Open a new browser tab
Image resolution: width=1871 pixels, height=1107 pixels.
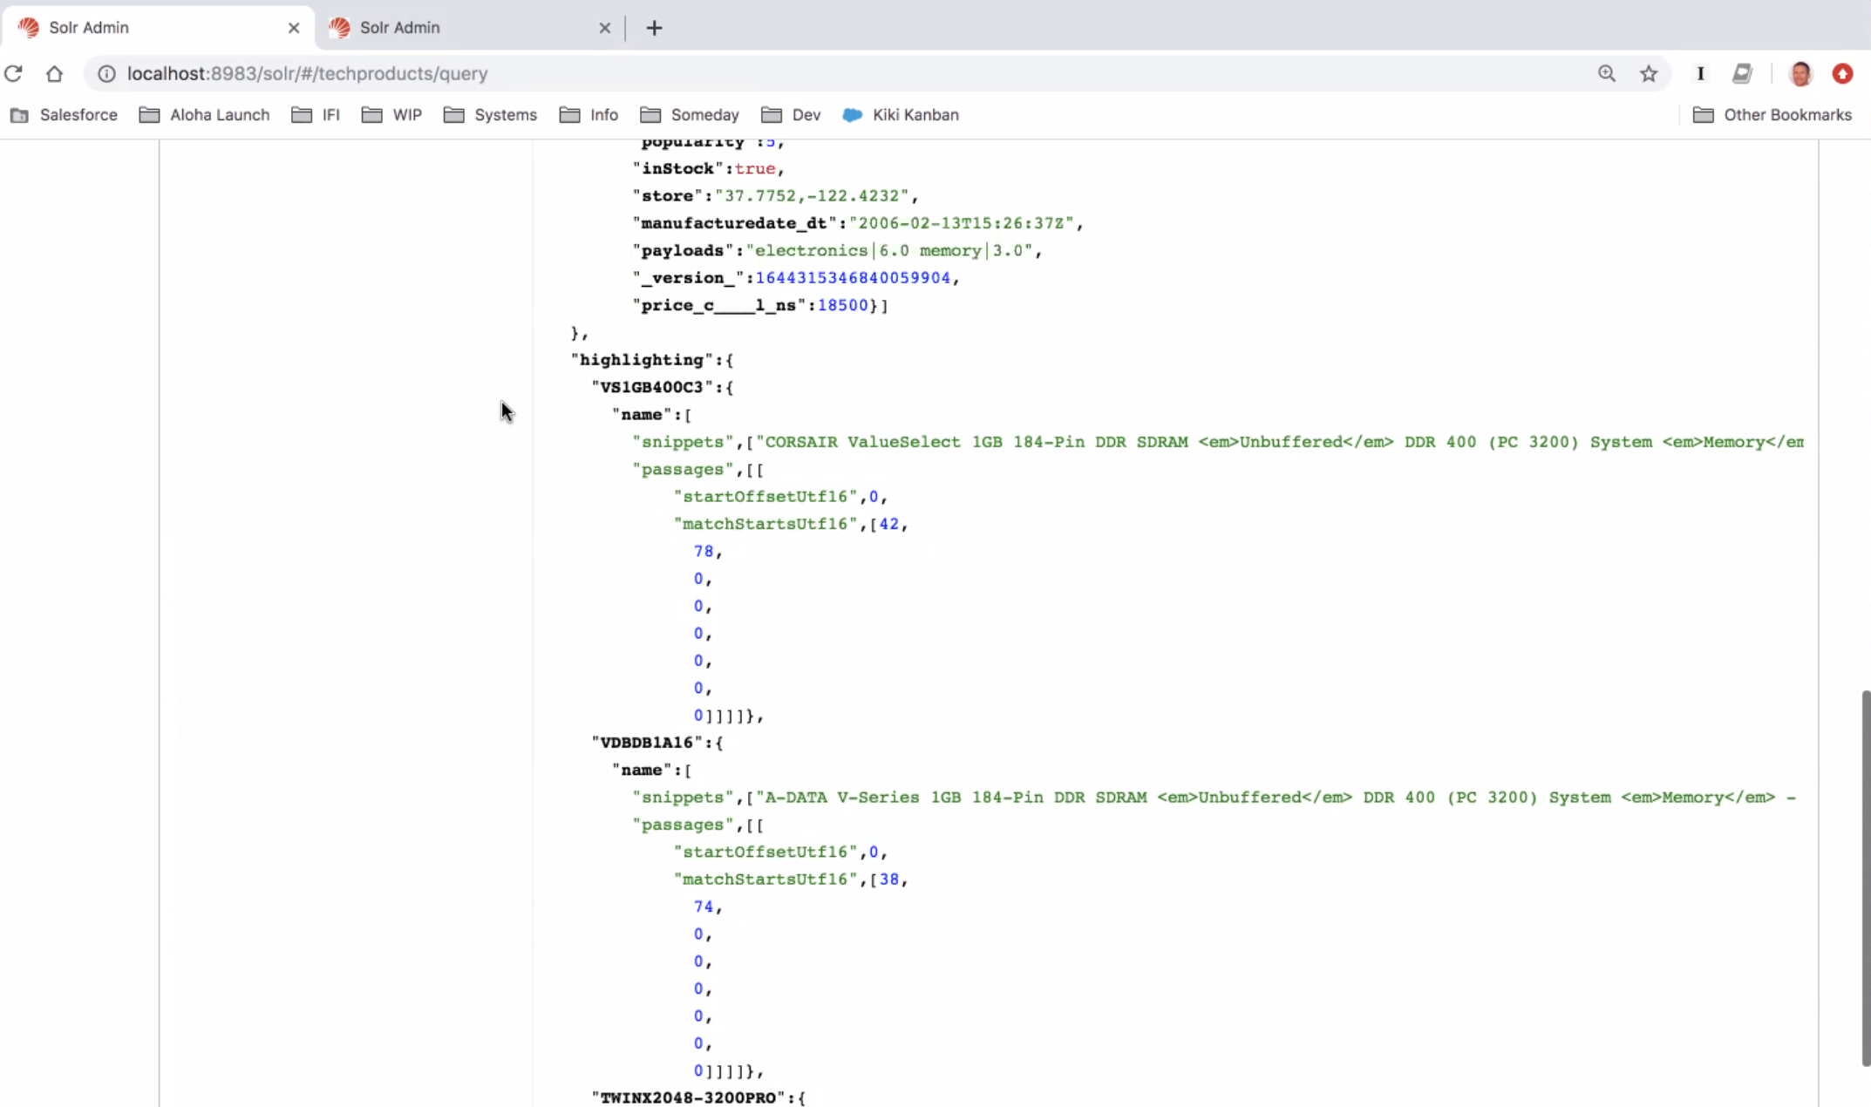click(654, 28)
